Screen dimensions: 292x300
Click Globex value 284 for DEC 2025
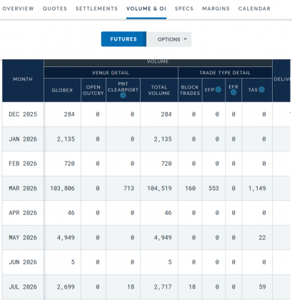[x=69, y=114]
